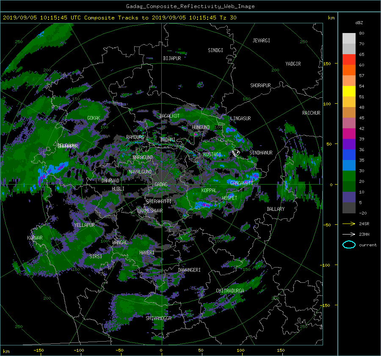Click the SHIVAMOGGA city label
This screenshot has width=381, height=356.
coord(158,318)
